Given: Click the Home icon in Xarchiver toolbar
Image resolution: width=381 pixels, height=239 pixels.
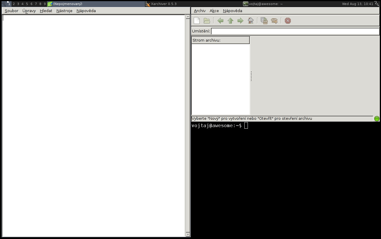Looking at the screenshot, I should pyautogui.click(x=251, y=21).
